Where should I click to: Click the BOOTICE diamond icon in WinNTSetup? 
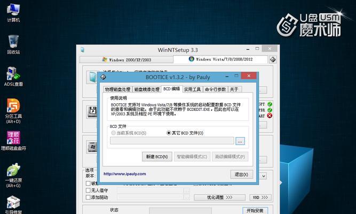click(x=273, y=59)
